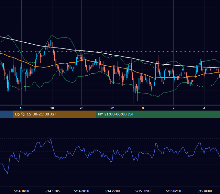Click the 5/14 18:05 time label

pos(52,191)
